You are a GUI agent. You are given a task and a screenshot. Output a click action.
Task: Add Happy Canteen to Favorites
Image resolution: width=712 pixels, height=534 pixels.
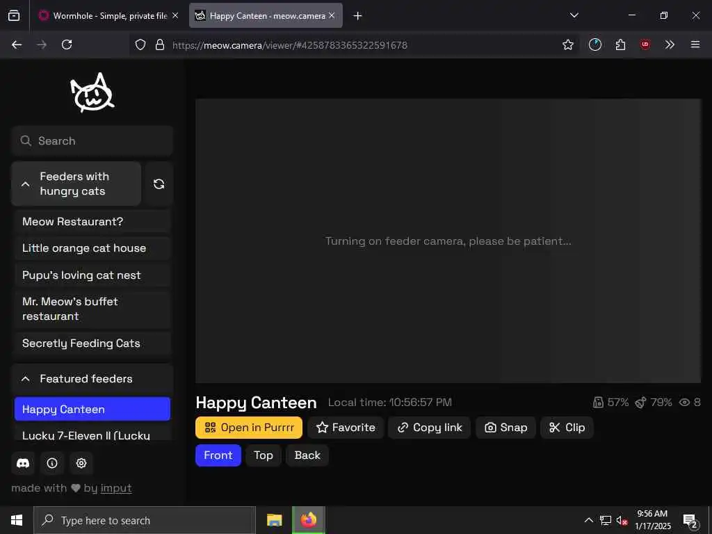(346, 428)
